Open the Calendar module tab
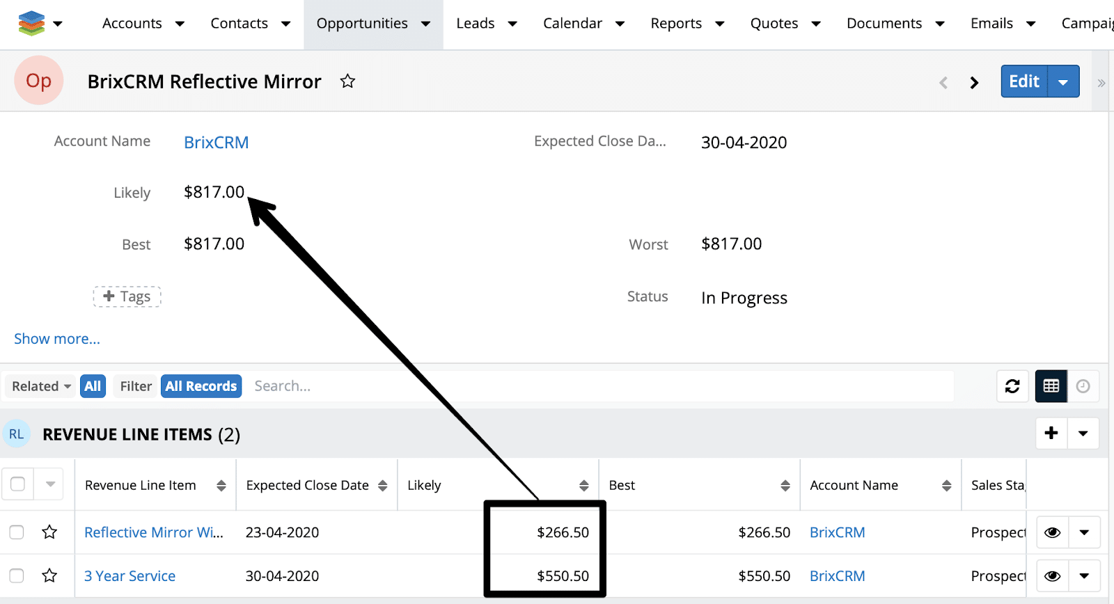 (x=572, y=24)
